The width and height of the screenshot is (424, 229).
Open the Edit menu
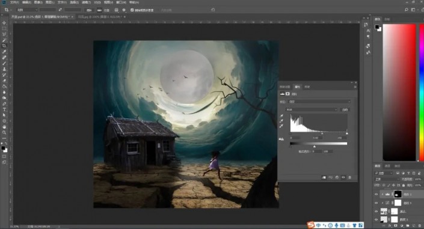pos(26,2)
